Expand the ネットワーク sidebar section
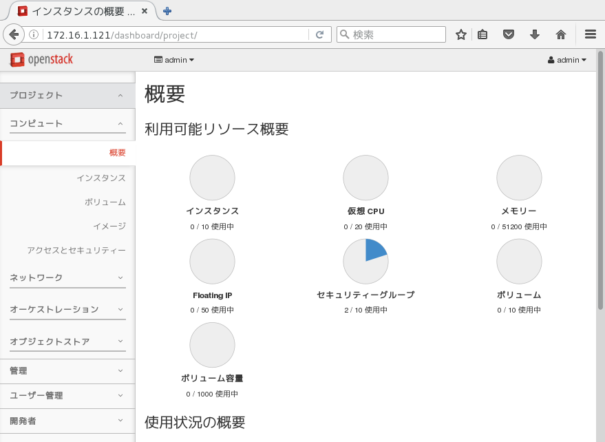Screen dimensions: 605x442 point(67,277)
